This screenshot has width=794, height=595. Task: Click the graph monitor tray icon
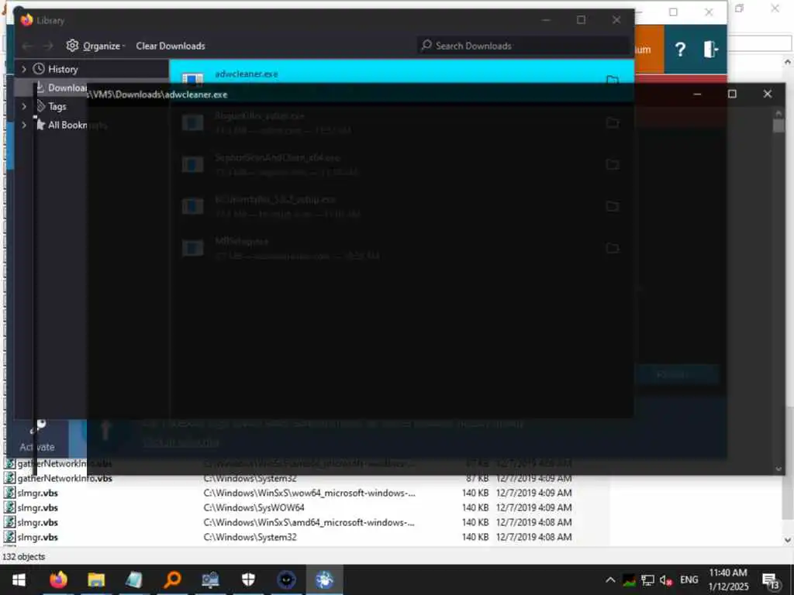point(629,580)
